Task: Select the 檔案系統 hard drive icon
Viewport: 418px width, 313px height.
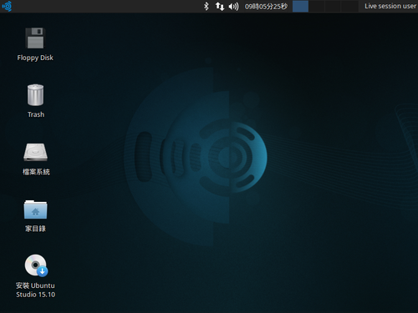Action: coord(35,152)
